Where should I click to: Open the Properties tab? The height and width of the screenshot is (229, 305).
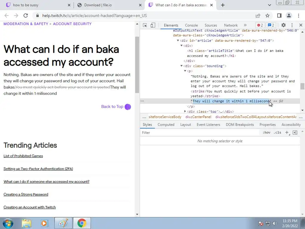point(267,125)
